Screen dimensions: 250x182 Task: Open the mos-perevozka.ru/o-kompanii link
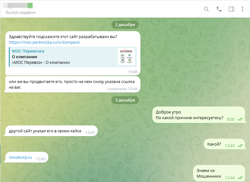pyautogui.click(x=44, y=42)
